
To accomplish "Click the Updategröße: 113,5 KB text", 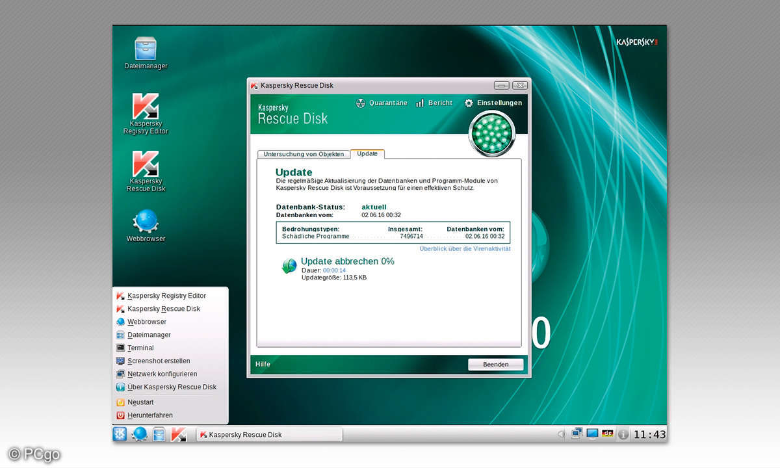I will pos(334,278).
